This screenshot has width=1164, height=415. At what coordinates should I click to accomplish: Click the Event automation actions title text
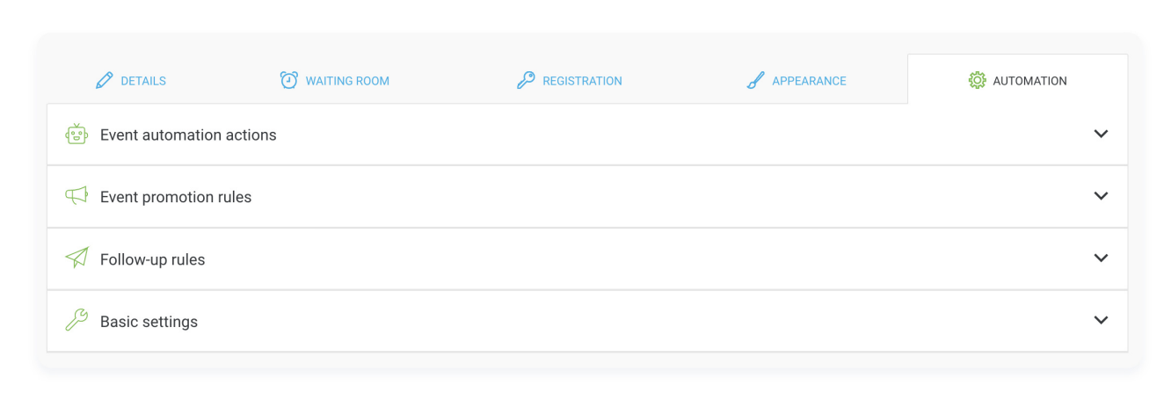[188, 135]
